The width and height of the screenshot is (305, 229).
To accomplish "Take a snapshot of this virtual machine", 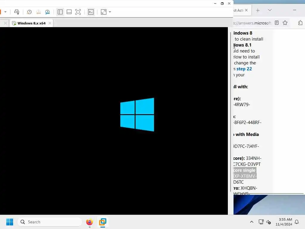I will 29,12.
